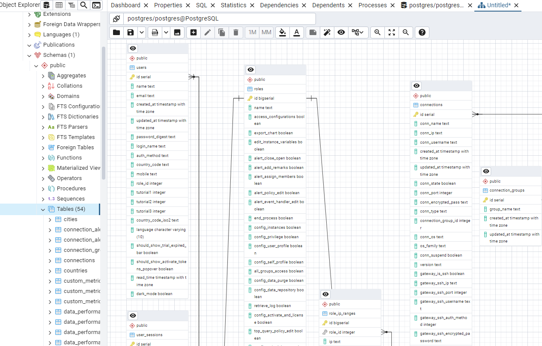Toggle details eye on user_sessions table
542x346 pixels.
(x=133, y=316)
